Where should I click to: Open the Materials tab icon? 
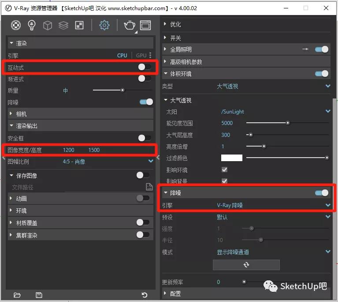[x=16, y=25]
